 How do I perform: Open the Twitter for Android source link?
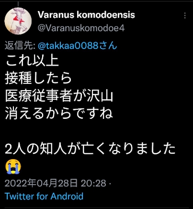point(44,196)
